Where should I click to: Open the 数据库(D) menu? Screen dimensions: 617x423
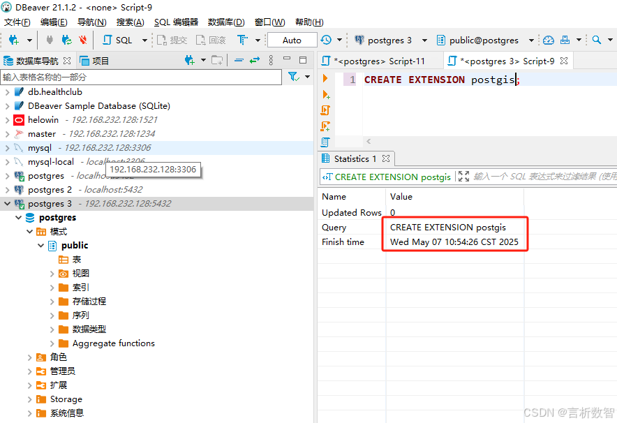click(226, 22)
